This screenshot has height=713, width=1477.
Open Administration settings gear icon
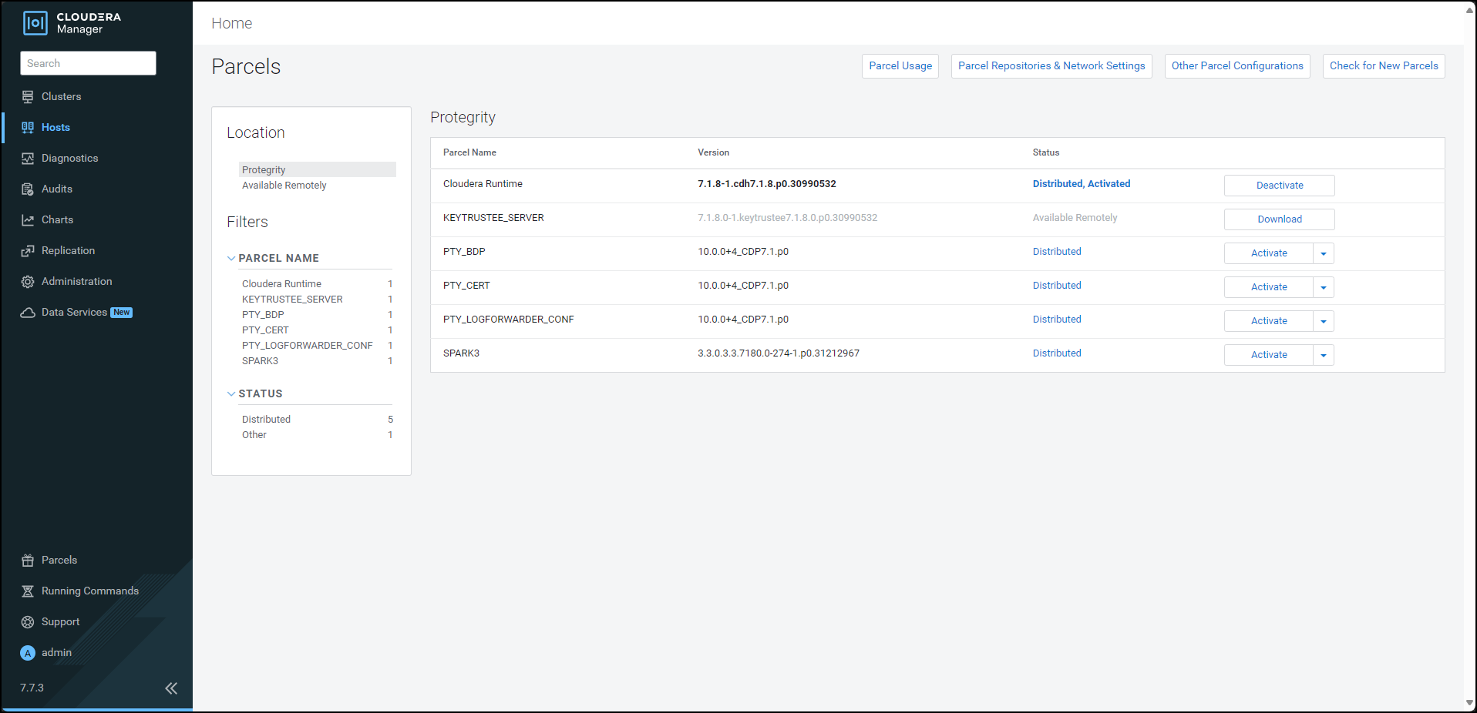point(28,281)
